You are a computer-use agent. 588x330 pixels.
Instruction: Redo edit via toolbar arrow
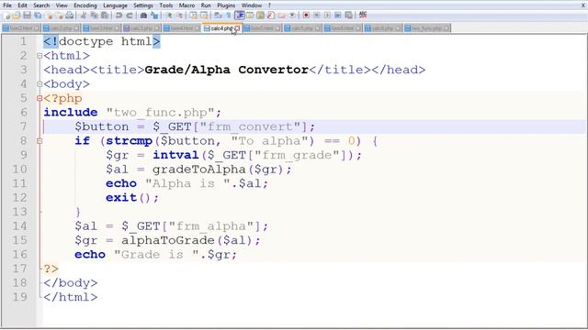pyautogui.click(x=130, y=16)
